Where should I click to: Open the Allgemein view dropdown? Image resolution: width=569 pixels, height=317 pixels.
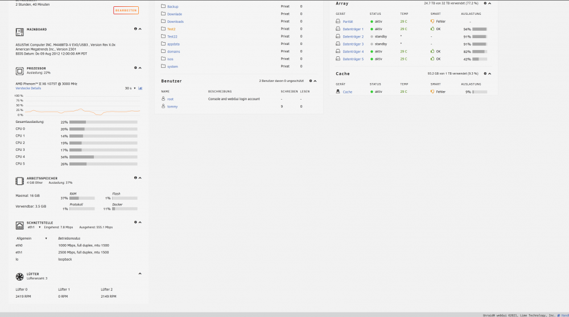coord(31,238)
